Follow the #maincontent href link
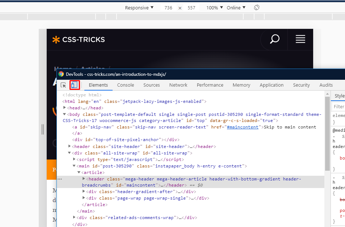The image size is (345, 227). [243, 127]
